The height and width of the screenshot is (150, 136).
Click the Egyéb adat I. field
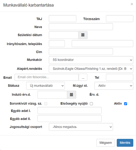click(x=70, y=111)
